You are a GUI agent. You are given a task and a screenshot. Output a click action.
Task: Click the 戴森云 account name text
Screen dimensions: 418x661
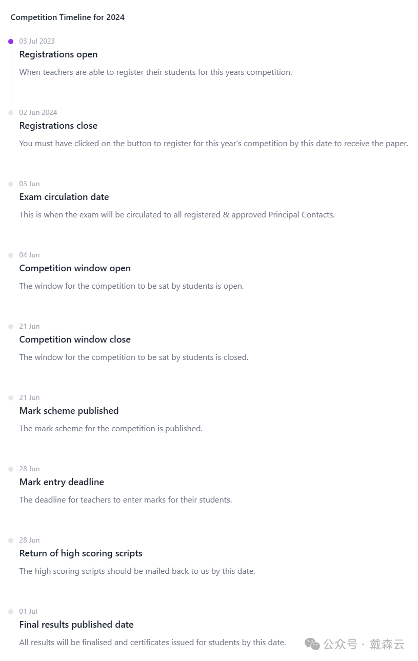[387, 644]
